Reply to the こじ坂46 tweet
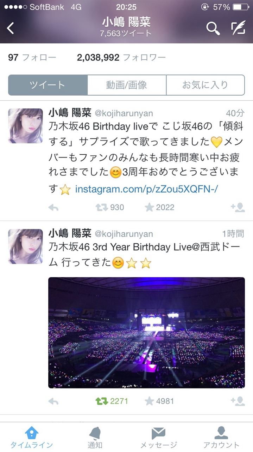Screen dimensions: 253x452 point(53,208)
